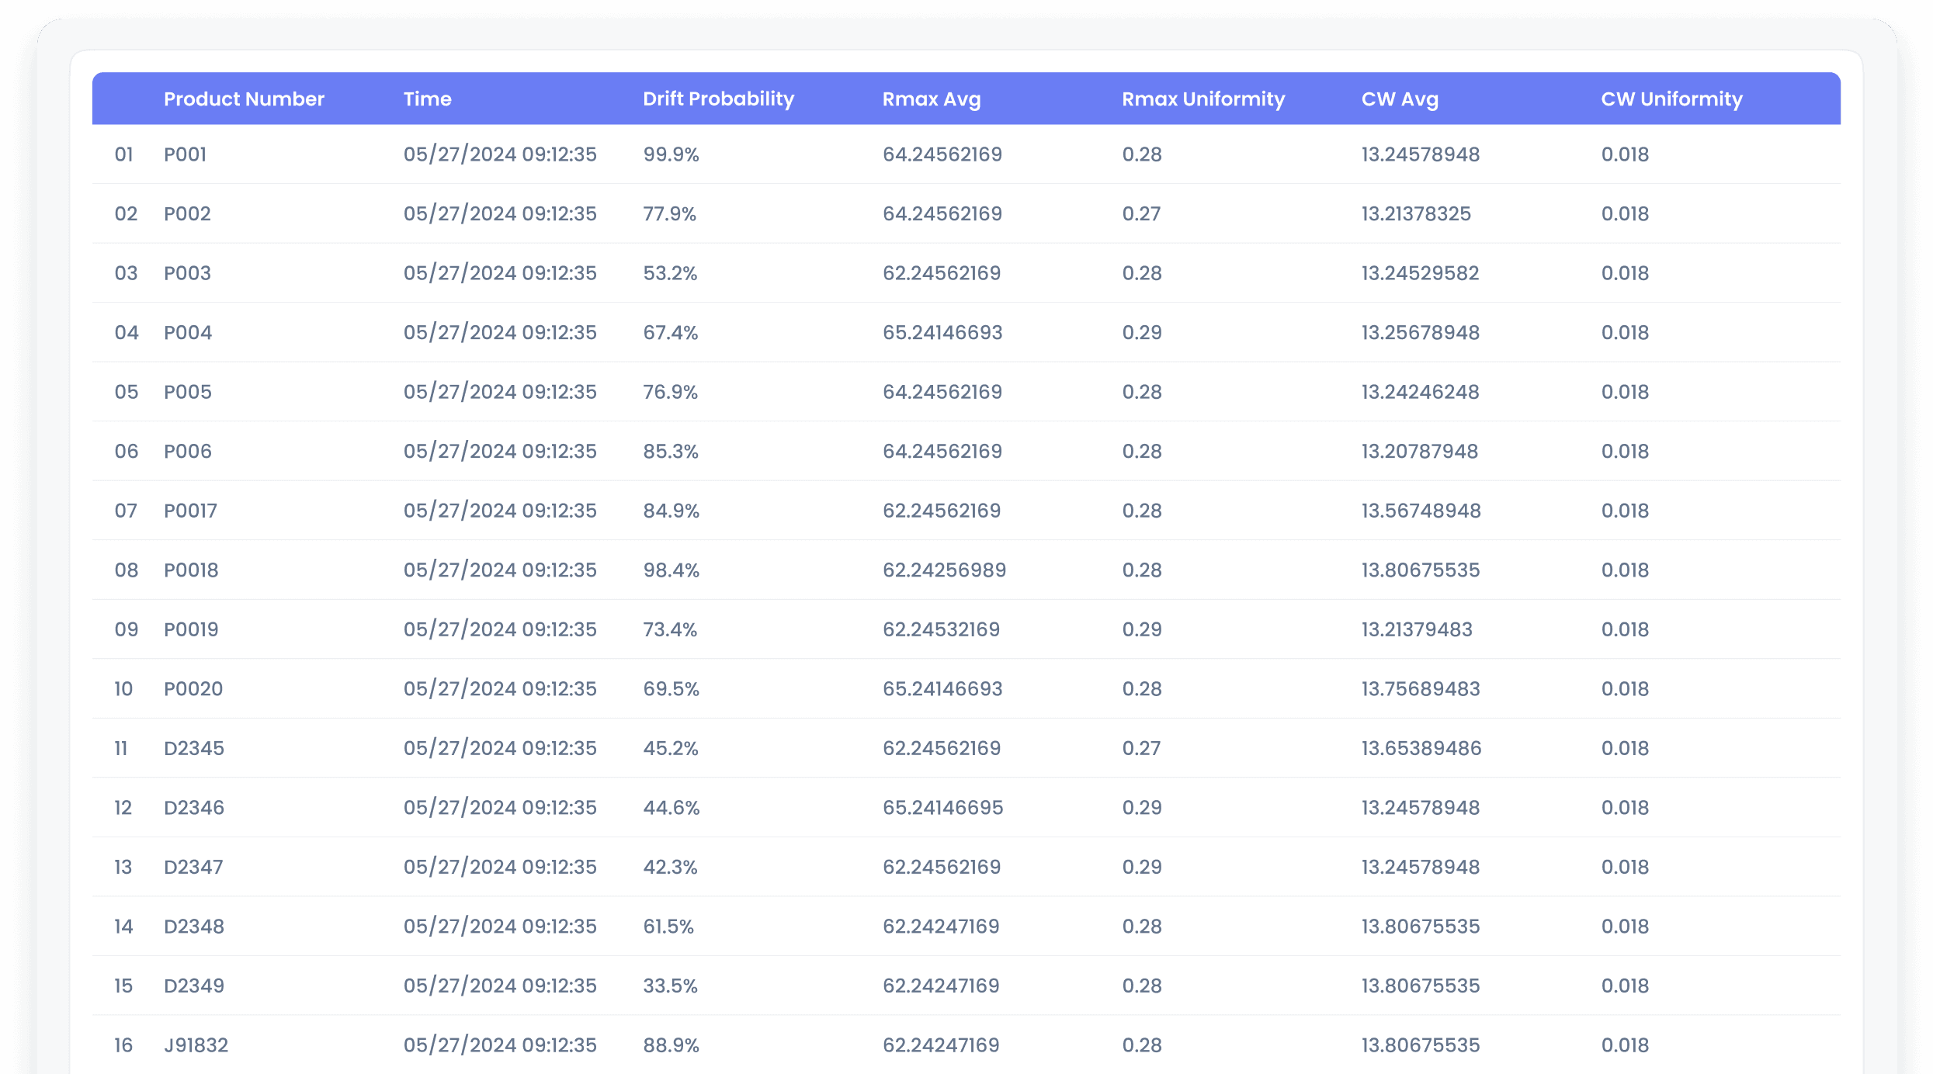Select the J91832 product entry

click(196, 1045)
